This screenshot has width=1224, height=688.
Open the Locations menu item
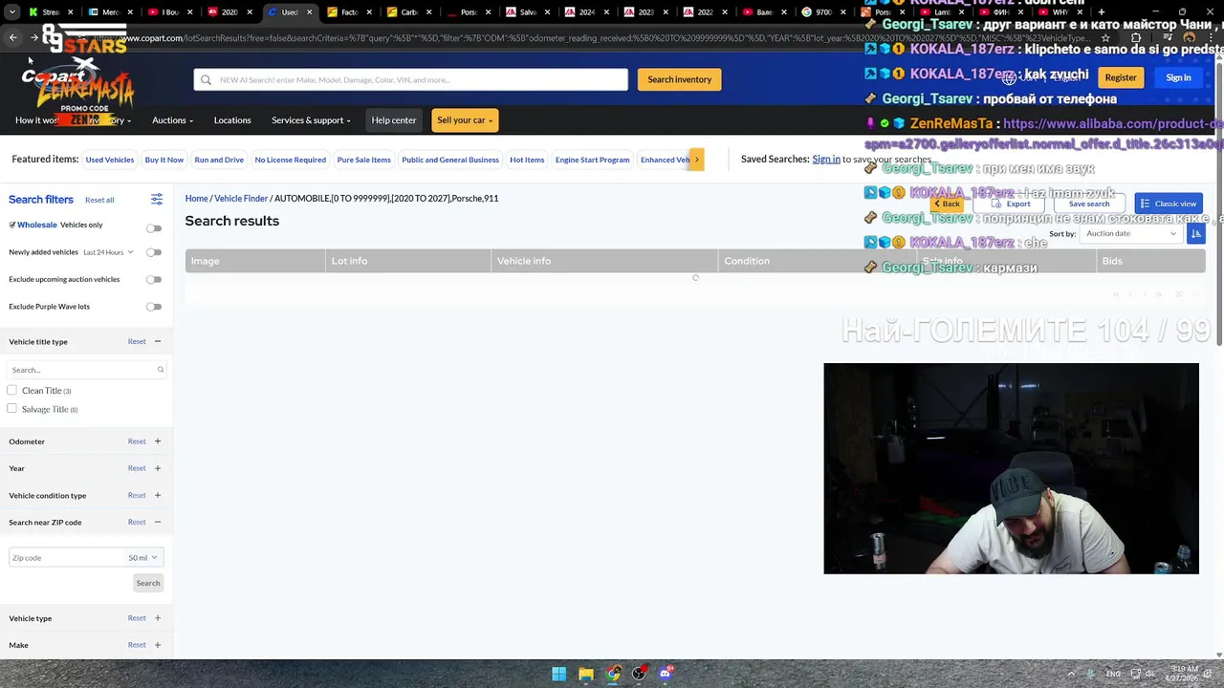(x=232, y=120)
